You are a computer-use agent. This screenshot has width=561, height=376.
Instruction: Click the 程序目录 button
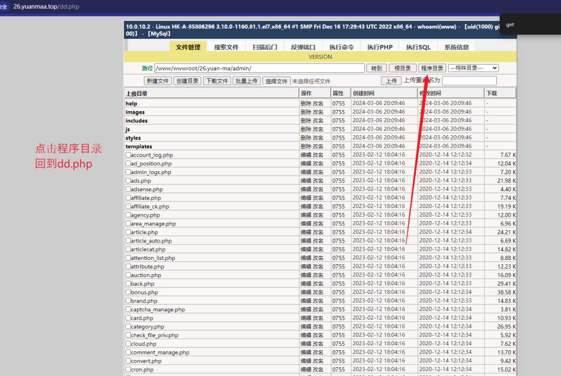[432, 68]
